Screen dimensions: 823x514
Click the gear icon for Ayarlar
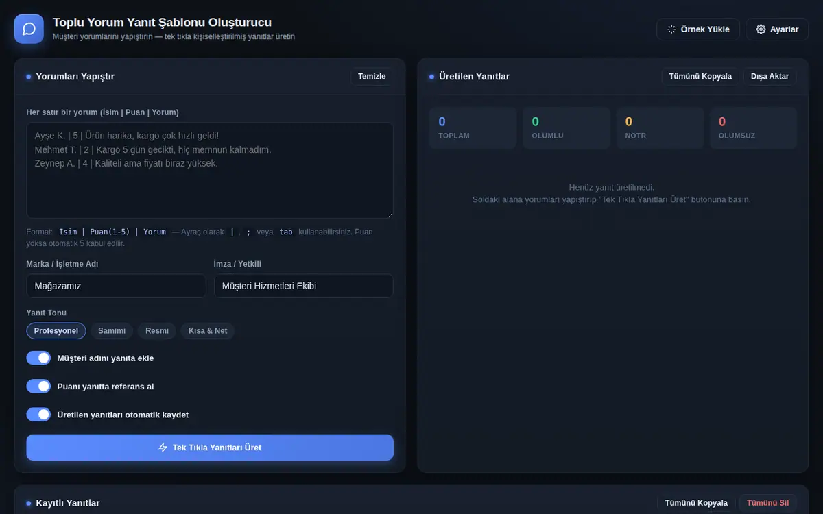click(x=761, y=29)
